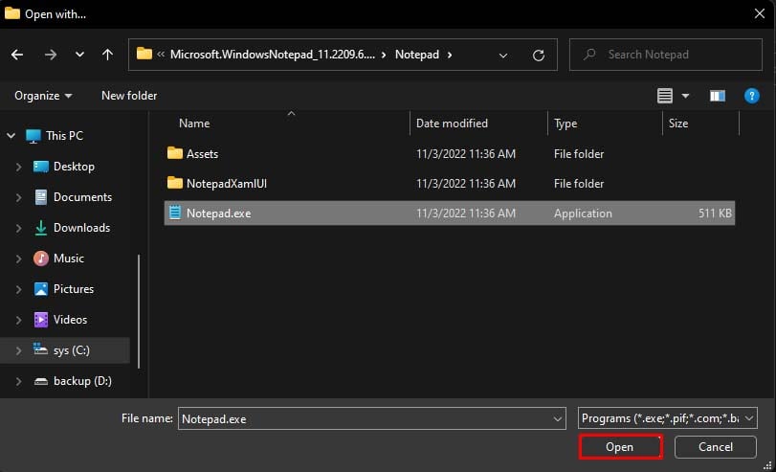Screen dimensions: 776x472
Task: Expand the address bar history dropdown
Action: point(502,56)
